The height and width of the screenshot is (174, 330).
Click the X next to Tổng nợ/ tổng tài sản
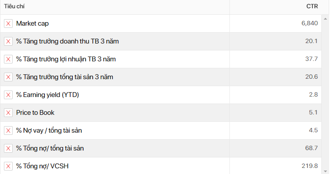point(8,148)
